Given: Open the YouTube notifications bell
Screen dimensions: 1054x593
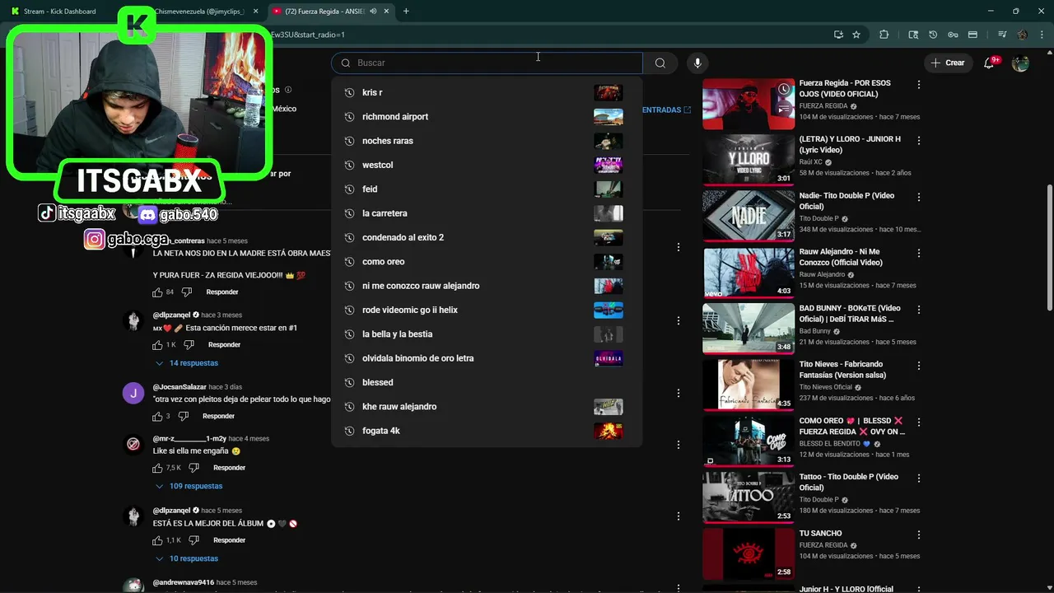Looking at the screenshot, I should click(x=991, y=63).
